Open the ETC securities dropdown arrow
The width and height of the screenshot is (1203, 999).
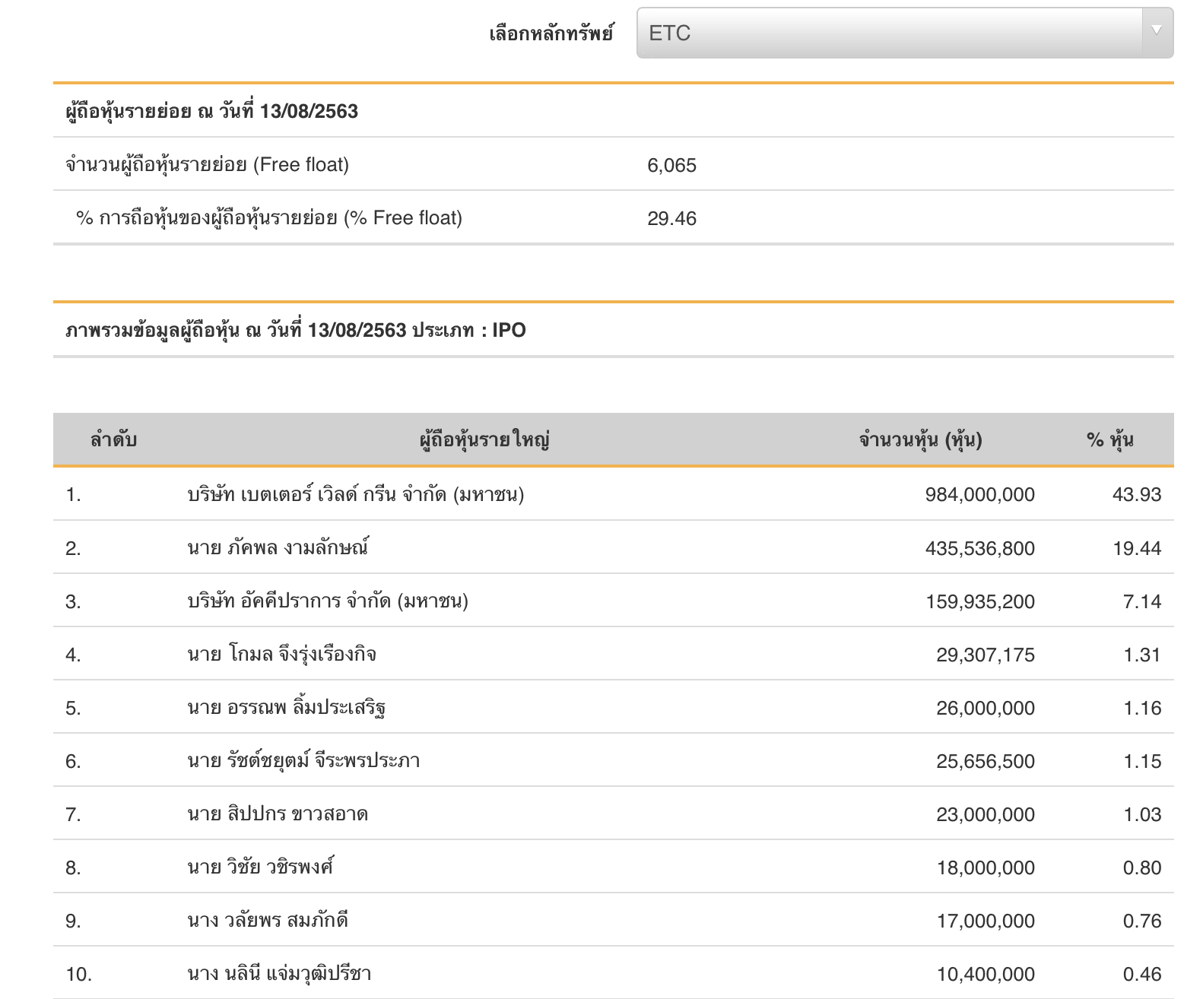pos(1157,31)
